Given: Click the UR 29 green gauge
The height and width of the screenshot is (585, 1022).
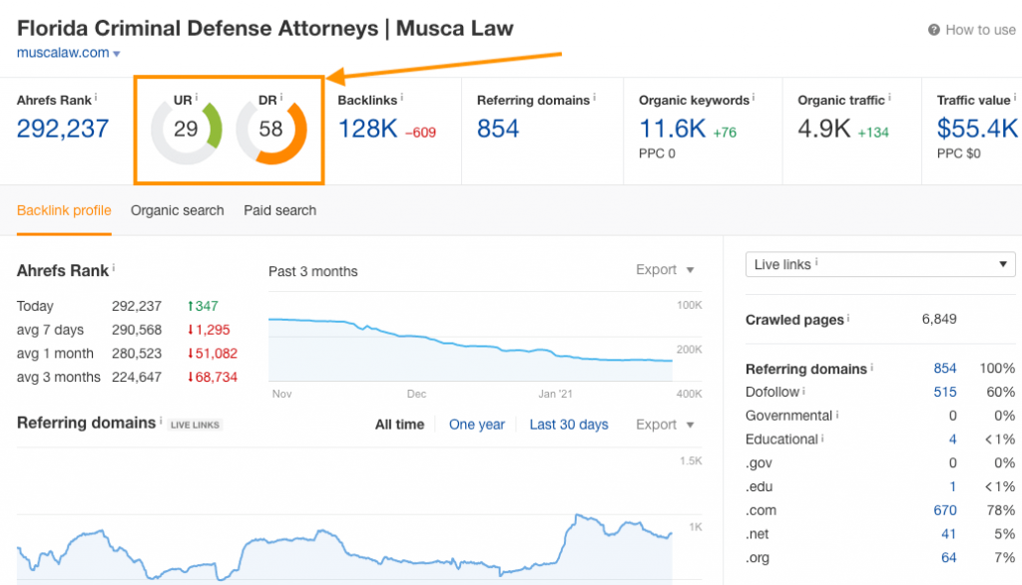Looking at the screenshot, I should tap(187, 130).
